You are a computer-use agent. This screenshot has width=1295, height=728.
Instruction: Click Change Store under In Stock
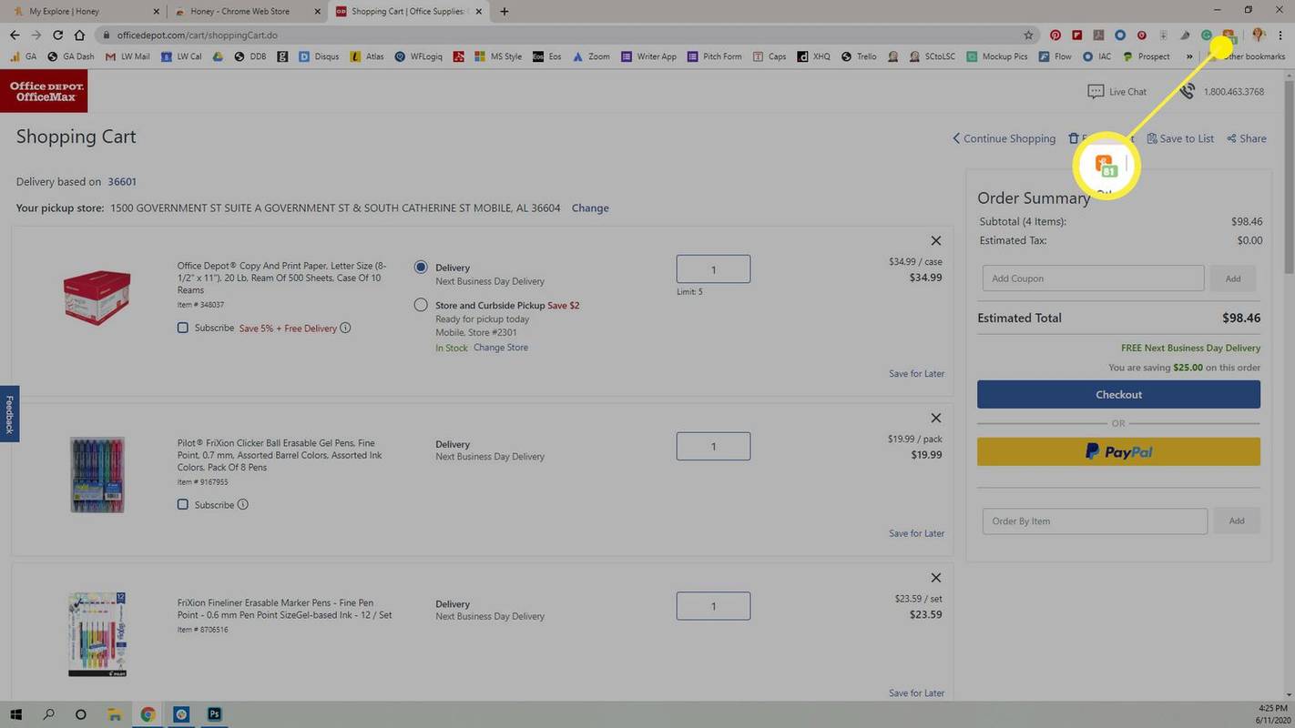pyautogui.click(x=501, y=348)
